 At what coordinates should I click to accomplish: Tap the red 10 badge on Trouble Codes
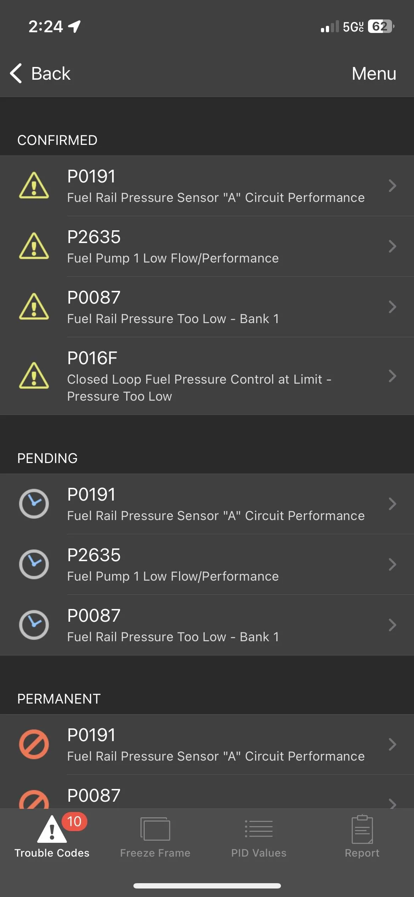tap(74, 822)
